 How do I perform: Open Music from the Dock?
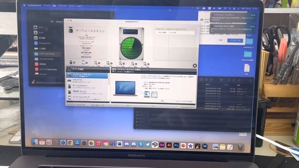click(98, 143)
